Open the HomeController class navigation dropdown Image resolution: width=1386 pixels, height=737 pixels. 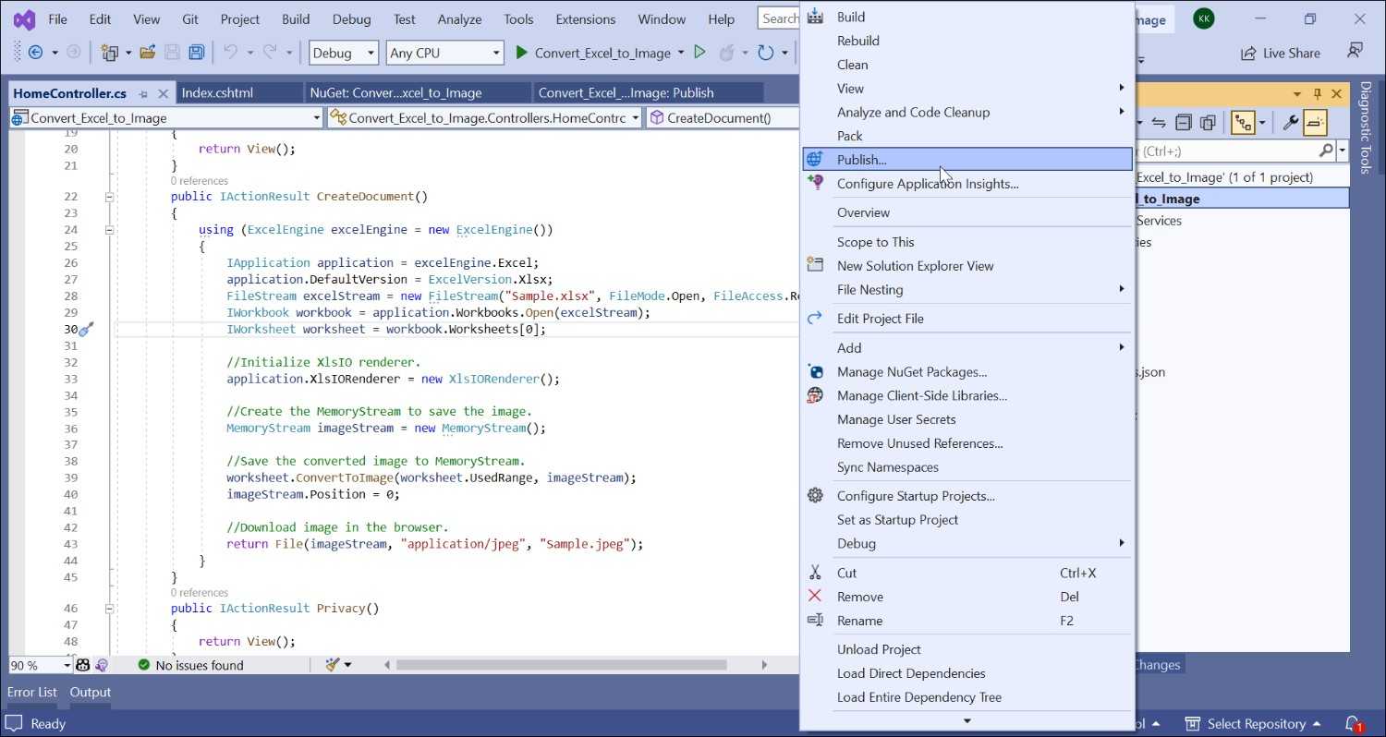click(485, 118)
